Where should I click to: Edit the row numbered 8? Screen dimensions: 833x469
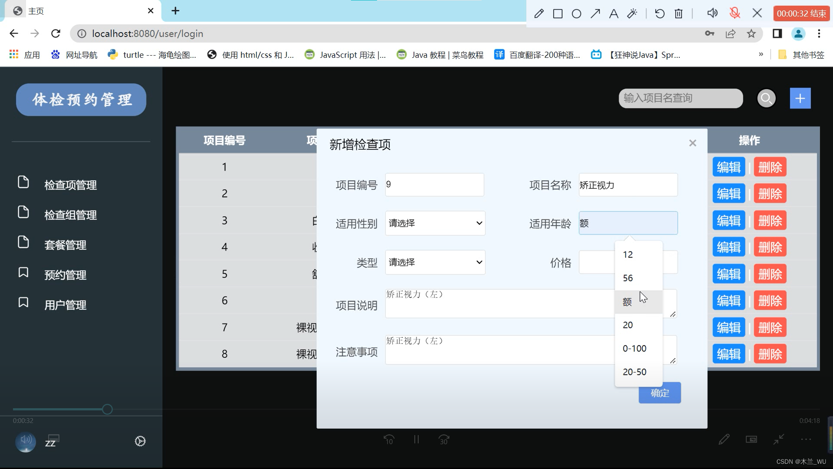pos(728,354)
